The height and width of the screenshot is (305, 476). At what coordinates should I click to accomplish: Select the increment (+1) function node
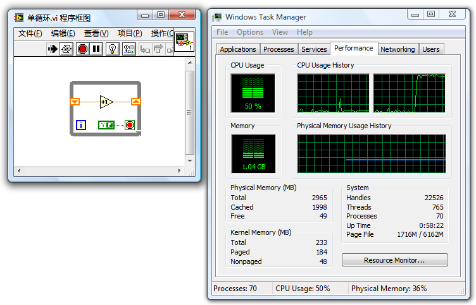[106, 102]
